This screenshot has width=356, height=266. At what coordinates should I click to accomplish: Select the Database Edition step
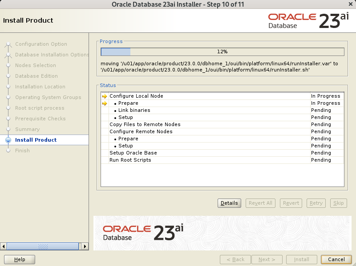[36, 76]
